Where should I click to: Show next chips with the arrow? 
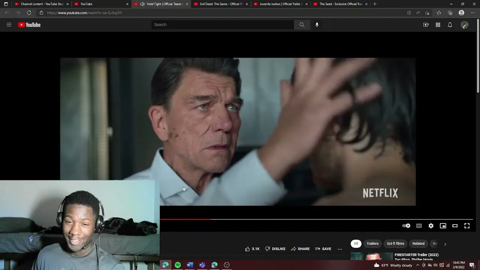[x=445, y=244]
